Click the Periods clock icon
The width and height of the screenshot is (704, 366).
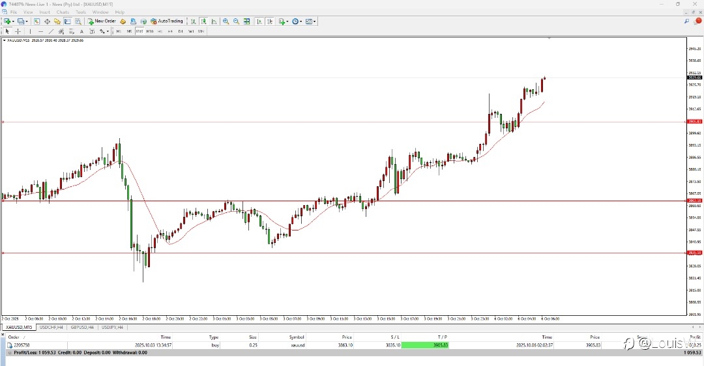[295, 21]
